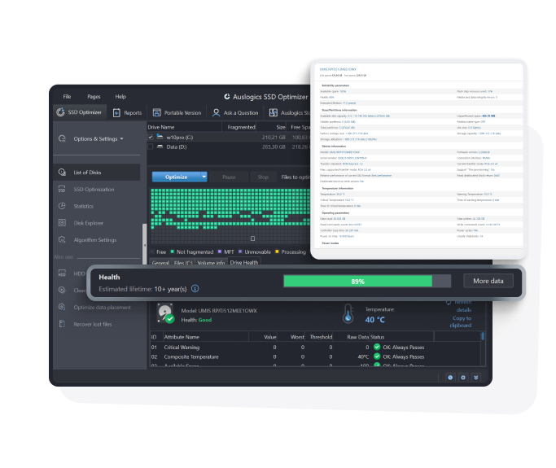
Task: Select the Critical Warning attribute row
Action: [316, 347]
